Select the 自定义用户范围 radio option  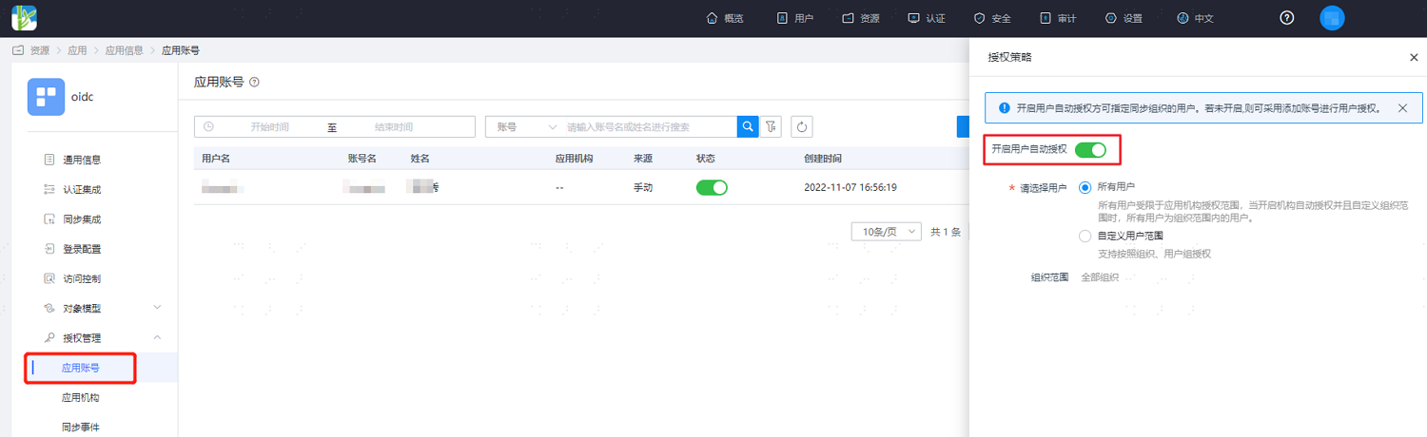click(1085, 236)
